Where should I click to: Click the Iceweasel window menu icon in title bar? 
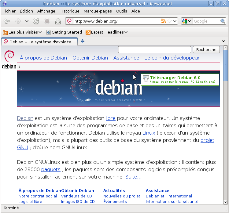pyautogui.click(x=5, y=3)
